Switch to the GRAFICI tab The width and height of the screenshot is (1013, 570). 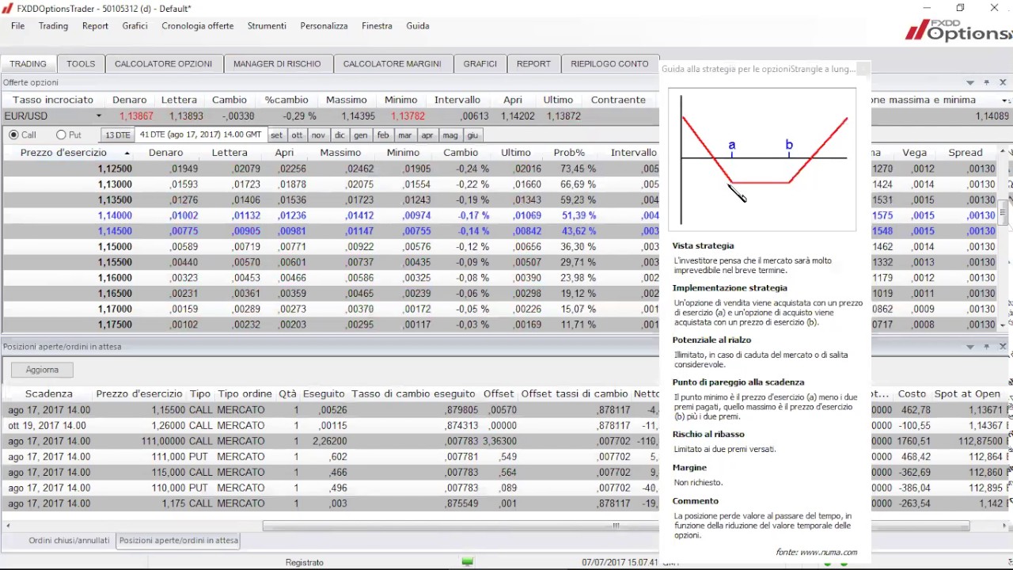click(x=480, y=64)
